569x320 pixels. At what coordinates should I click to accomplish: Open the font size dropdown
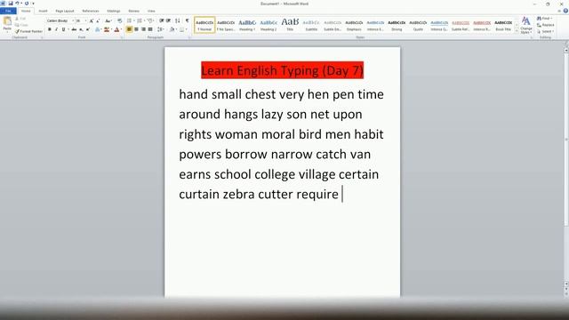(x=85, y=21)
